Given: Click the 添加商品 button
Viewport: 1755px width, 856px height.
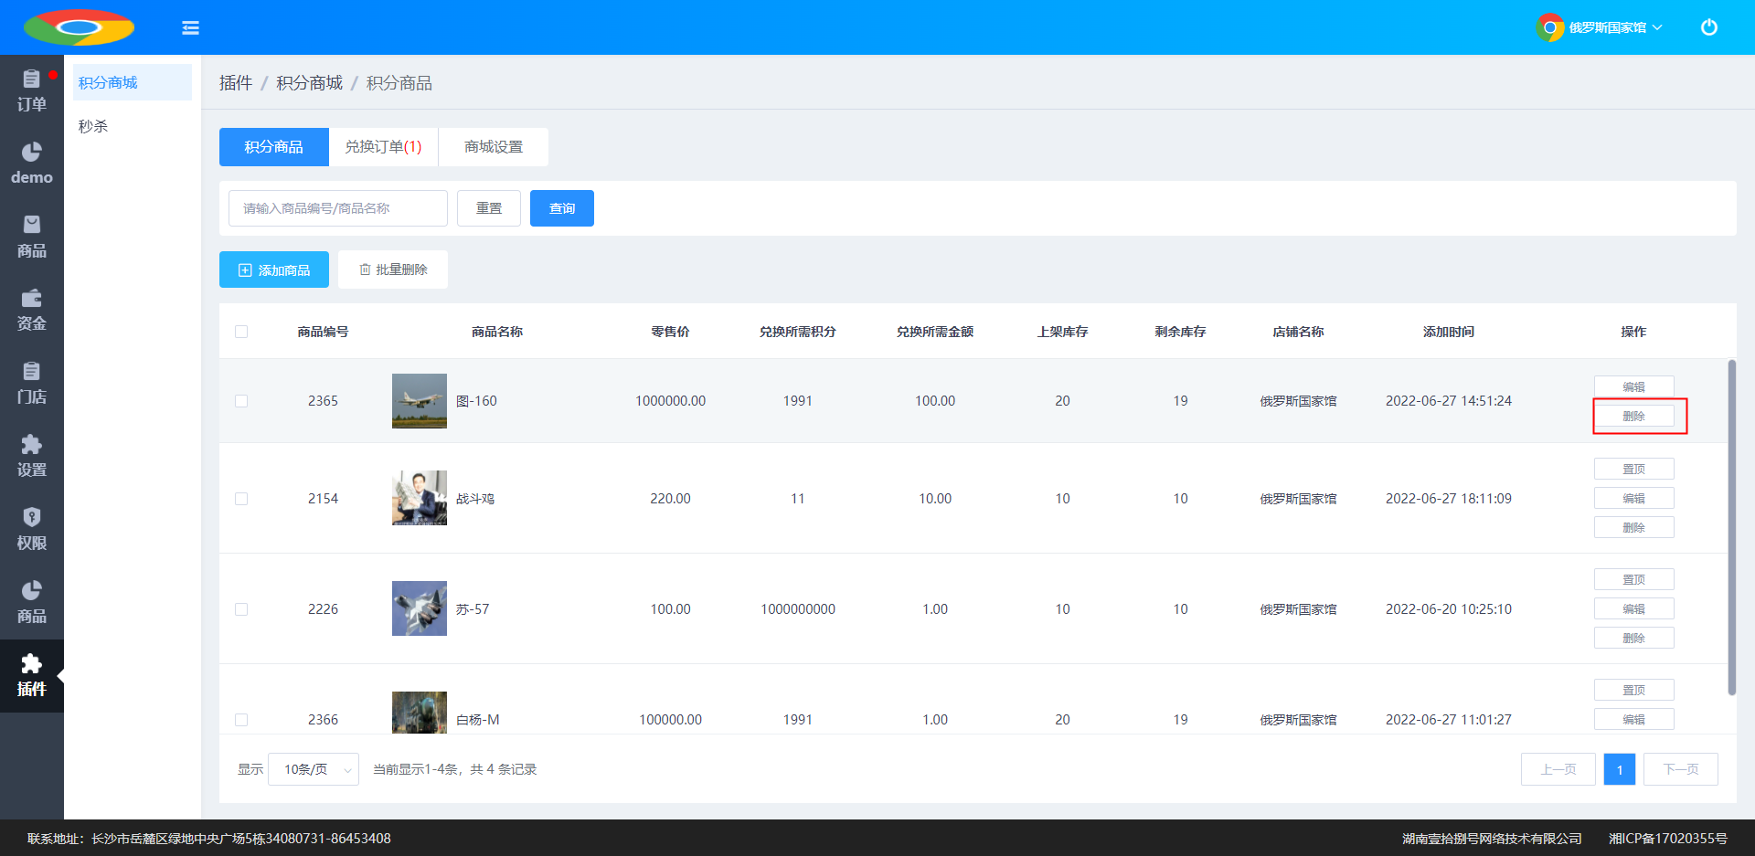Looking at the screenshot, I should pyautogui.click(x=274, y=269).
